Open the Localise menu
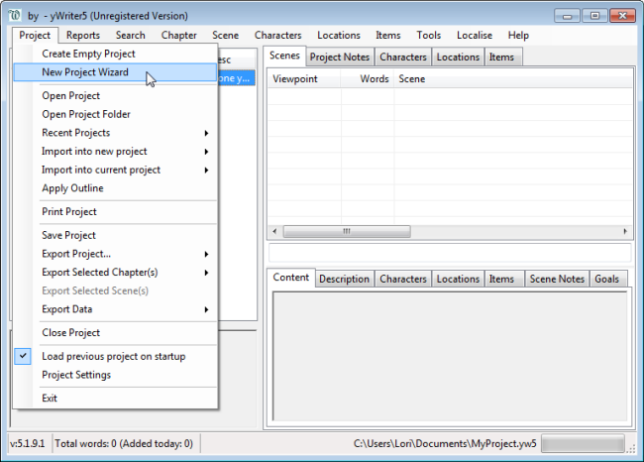The width and height of the screenshot is (644, 462). tap(475, 36)
